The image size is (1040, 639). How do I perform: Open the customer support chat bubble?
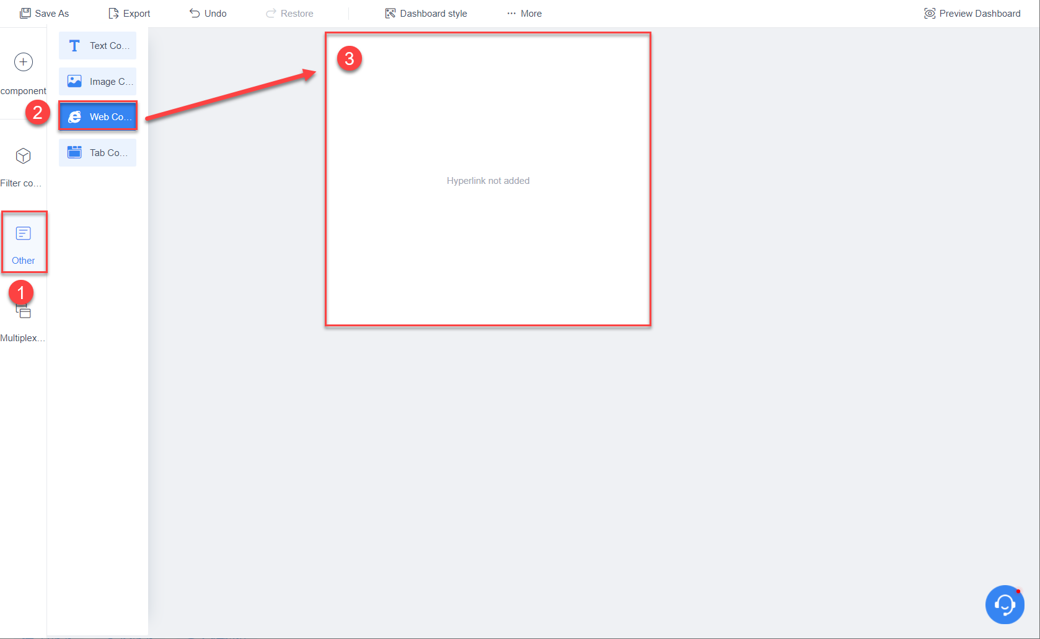pyautogui.click(x=1005, y=604)
